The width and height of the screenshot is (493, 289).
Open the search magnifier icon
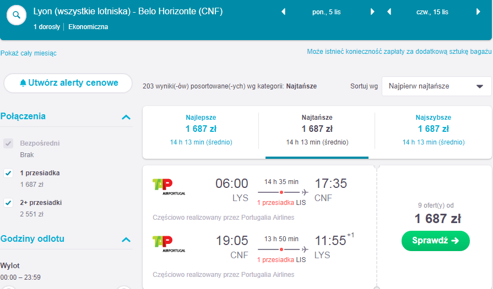pyautogui.click(x=17, y=15)
